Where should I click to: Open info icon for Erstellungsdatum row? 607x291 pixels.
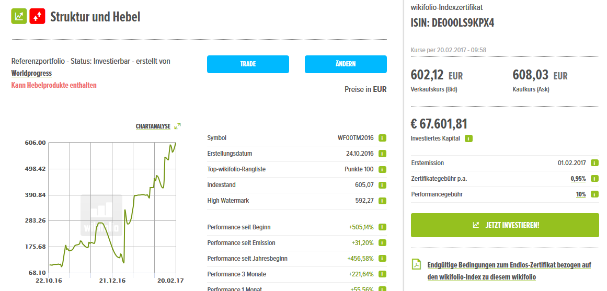point(382,154)
